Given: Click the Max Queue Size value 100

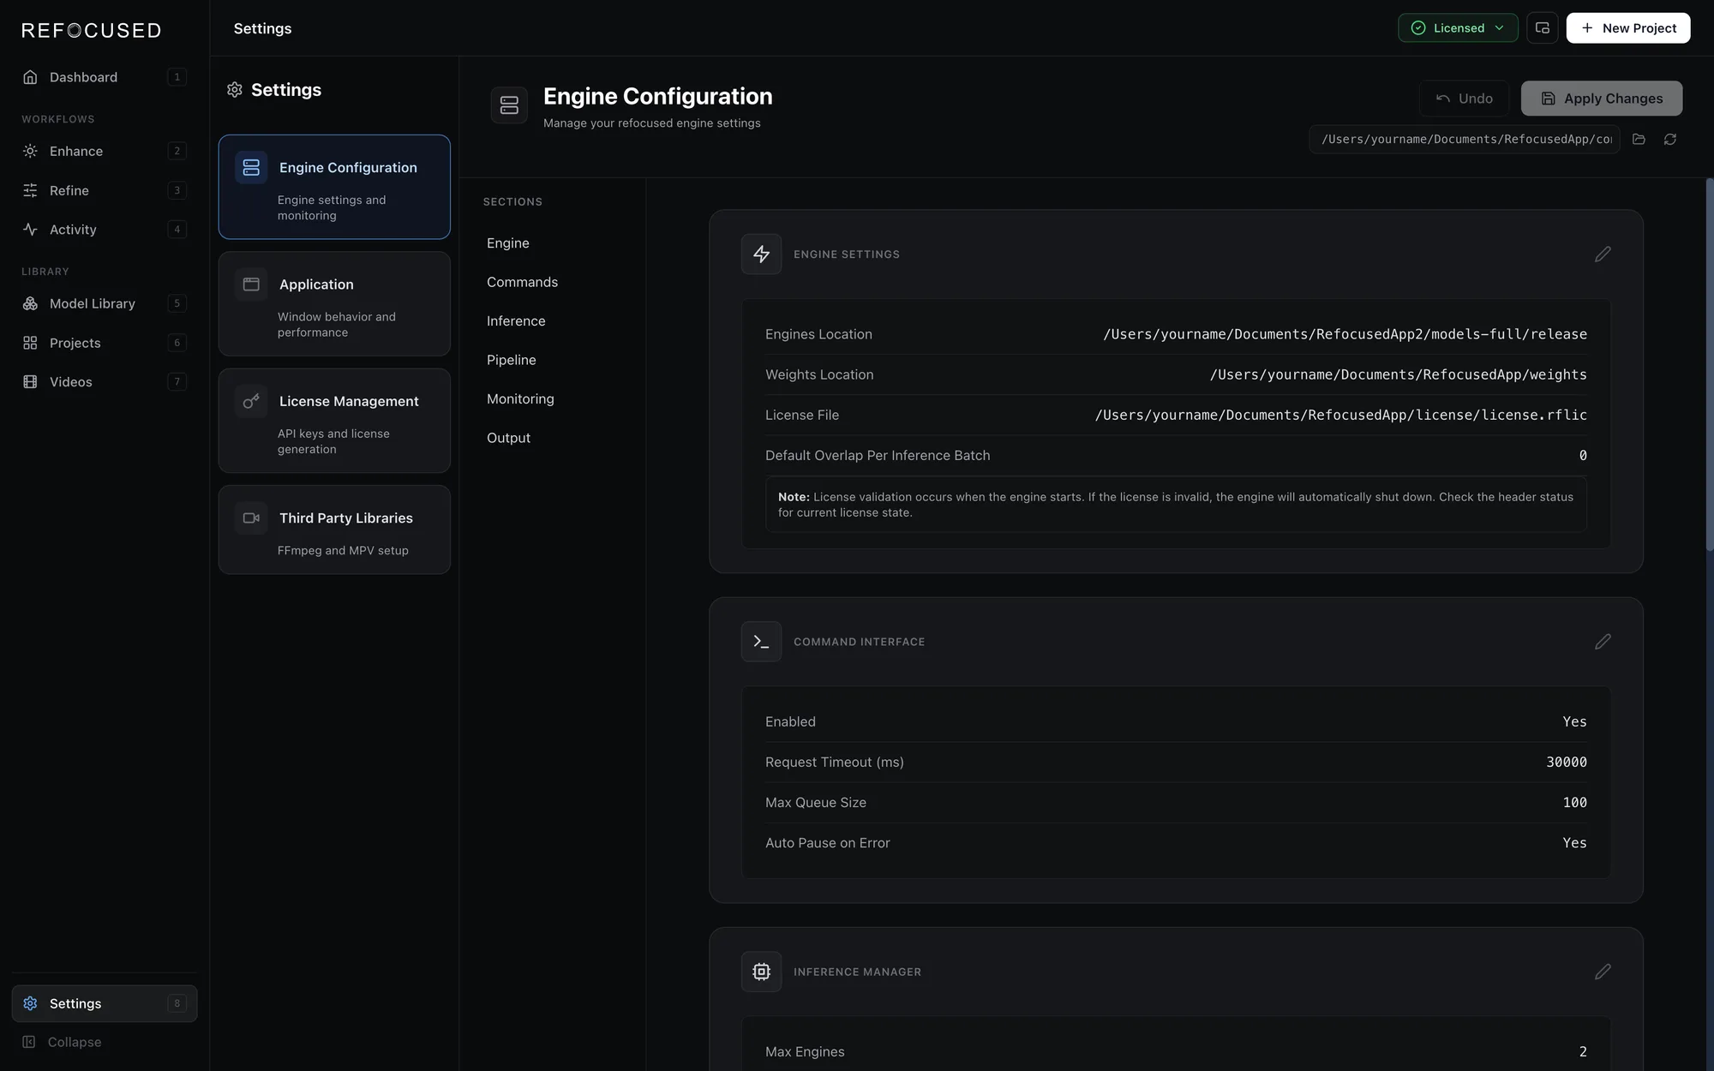Looking at the screenshot, I should [x=1574, y=802].
